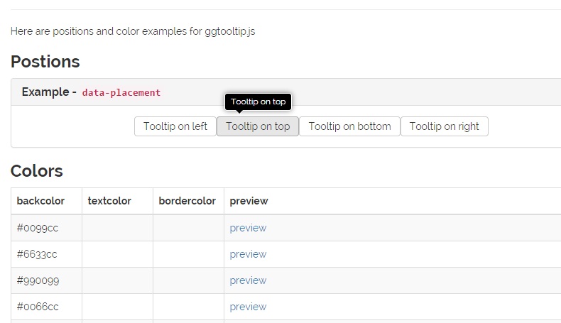Choose the #0066cc backcolor cell

(38, 307)
